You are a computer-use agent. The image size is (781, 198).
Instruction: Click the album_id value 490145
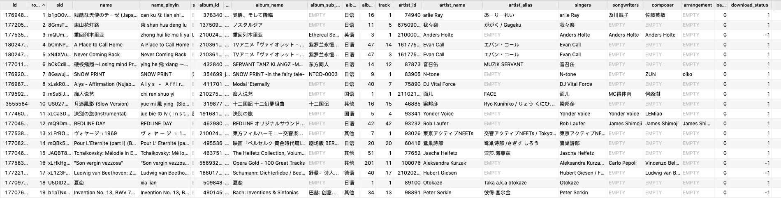point(213,193)
